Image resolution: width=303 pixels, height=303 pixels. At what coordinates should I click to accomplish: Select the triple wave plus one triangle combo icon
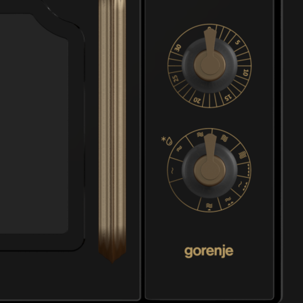tap(209, 207)
